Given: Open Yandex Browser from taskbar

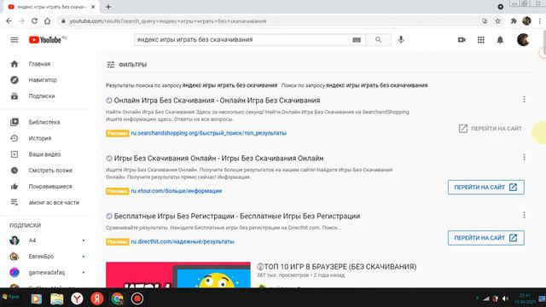Looking at the screenshot, I should [77, 298].
